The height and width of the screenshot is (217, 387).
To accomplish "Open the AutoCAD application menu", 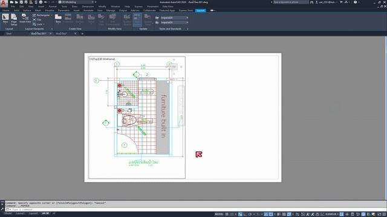I will [x=4, y=4].
